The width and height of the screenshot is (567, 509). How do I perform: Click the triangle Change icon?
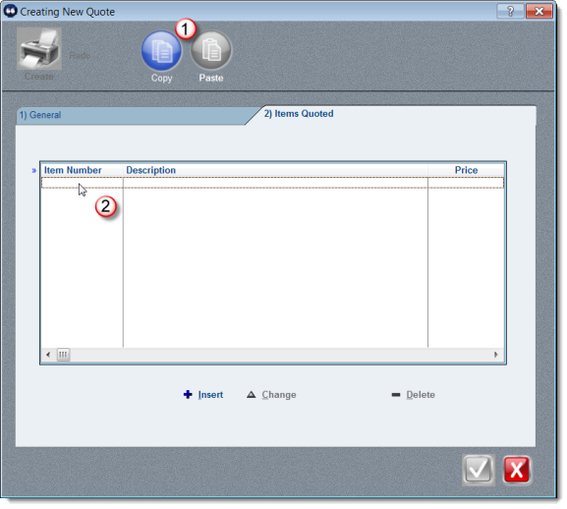251,394
